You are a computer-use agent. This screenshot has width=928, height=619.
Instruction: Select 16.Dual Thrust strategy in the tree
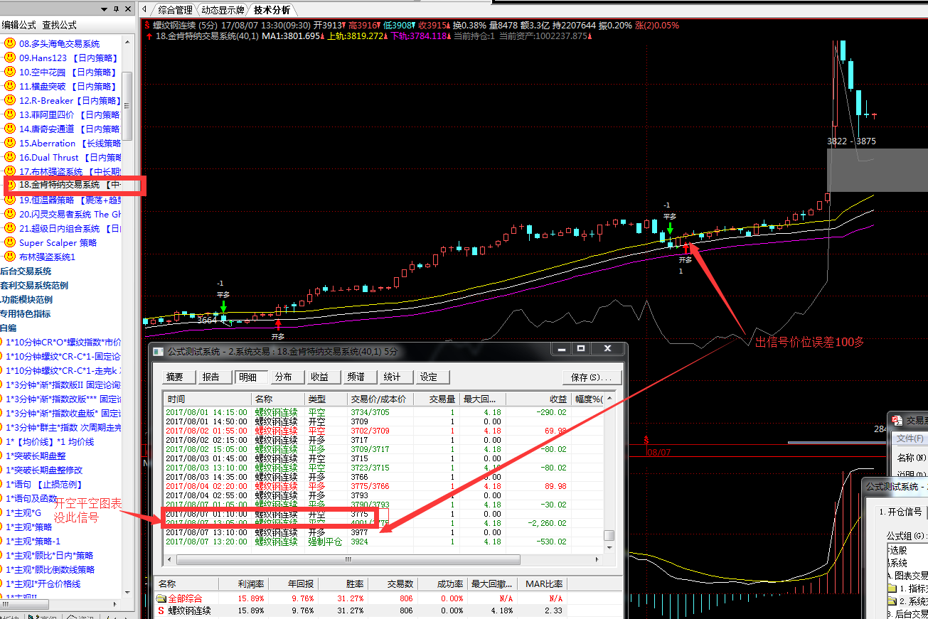(48, 157)
